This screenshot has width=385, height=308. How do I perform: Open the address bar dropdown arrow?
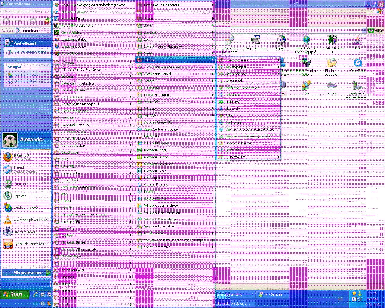click(x=364, y=30)
